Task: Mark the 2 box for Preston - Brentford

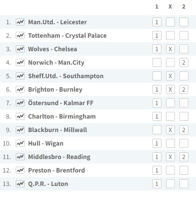Action: 184,170
